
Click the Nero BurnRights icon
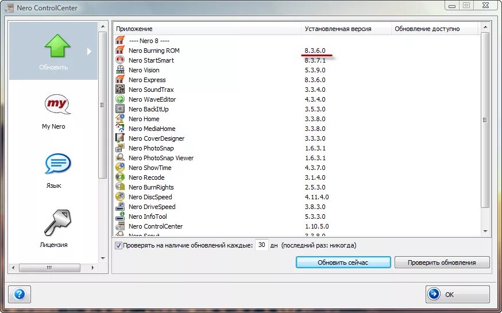pos(120,187)
